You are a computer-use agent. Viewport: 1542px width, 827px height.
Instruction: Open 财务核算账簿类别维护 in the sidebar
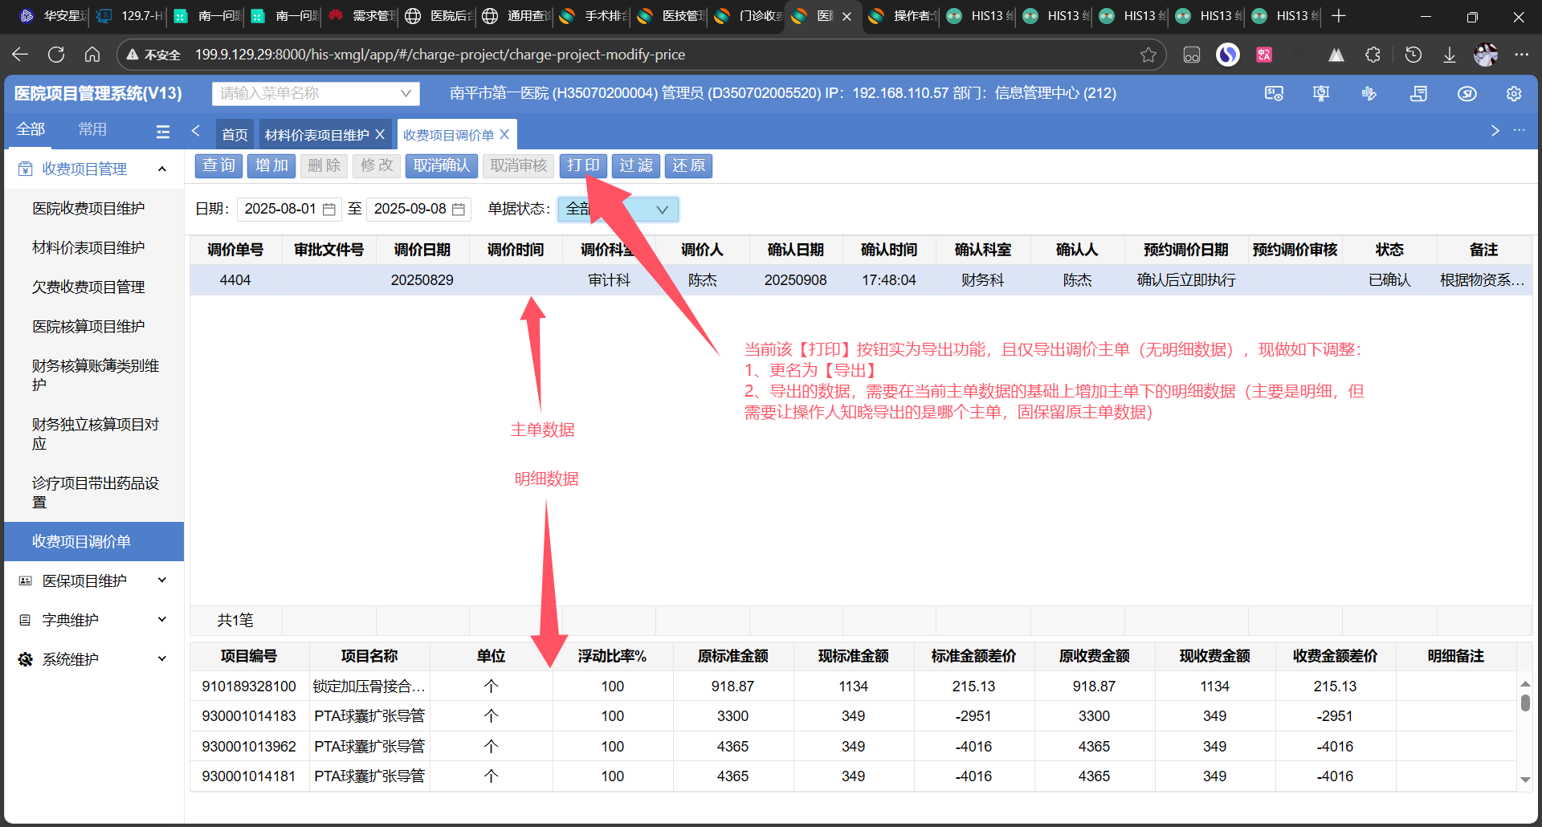pos(93,375)
